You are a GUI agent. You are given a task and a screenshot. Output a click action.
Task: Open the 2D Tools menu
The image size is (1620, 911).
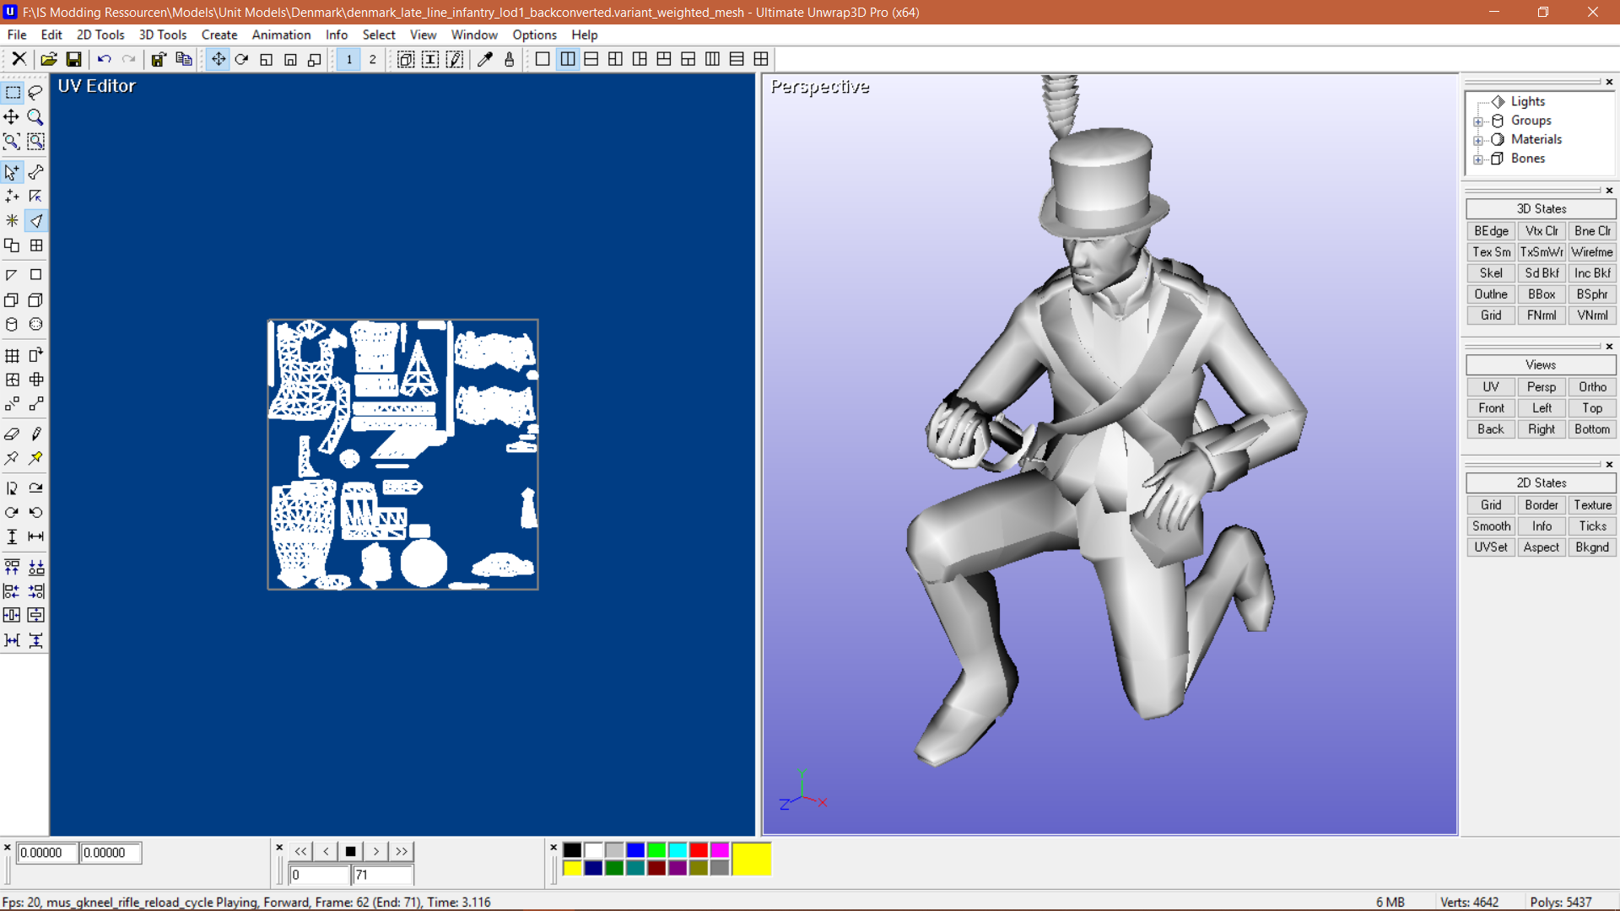coord(100,35)
